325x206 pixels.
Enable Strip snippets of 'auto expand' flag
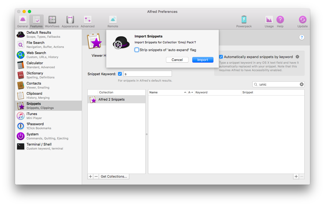(137, 50)
